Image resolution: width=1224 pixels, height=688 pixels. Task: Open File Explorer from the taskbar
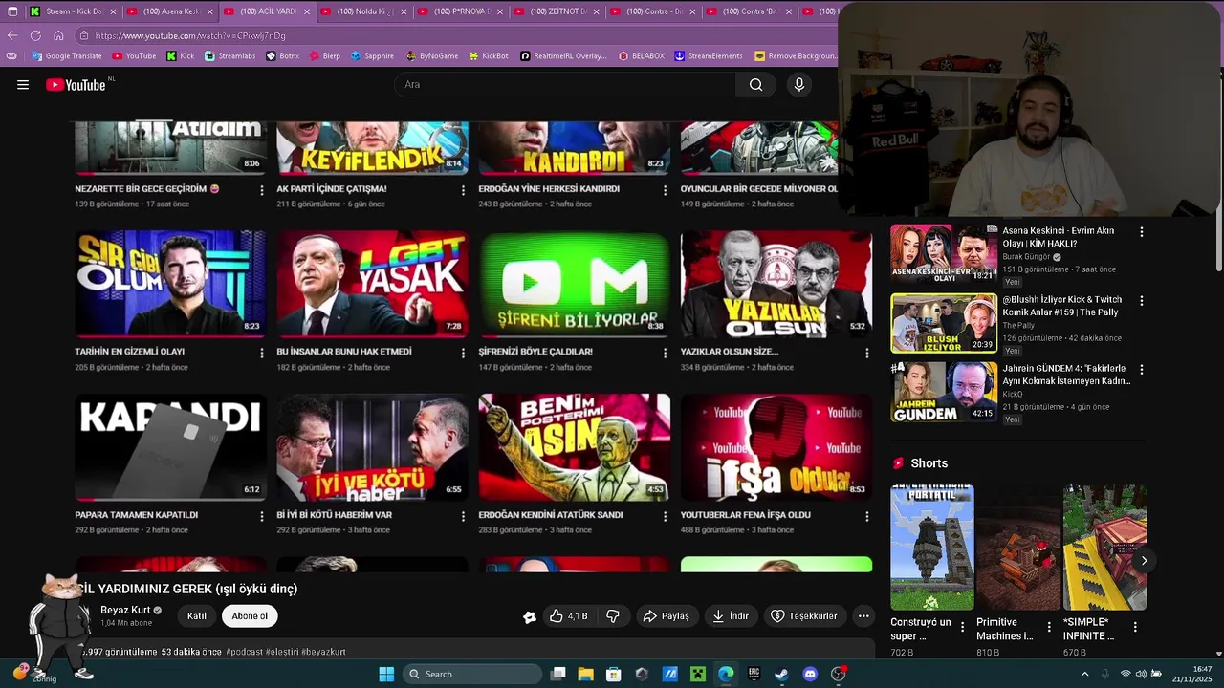click(x=586, y=675)
